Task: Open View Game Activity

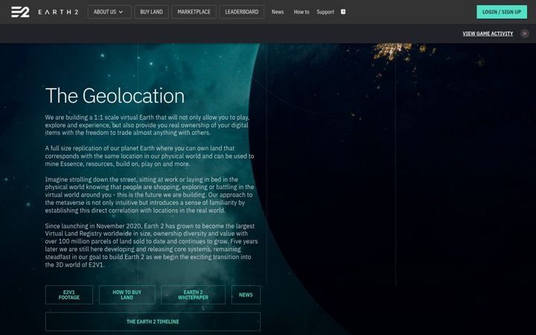Action: click(x=488, y=33)
